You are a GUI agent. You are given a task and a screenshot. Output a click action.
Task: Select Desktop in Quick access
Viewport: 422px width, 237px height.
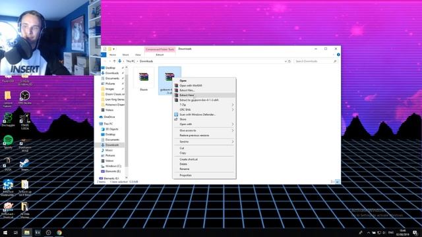tap(110, 68)
